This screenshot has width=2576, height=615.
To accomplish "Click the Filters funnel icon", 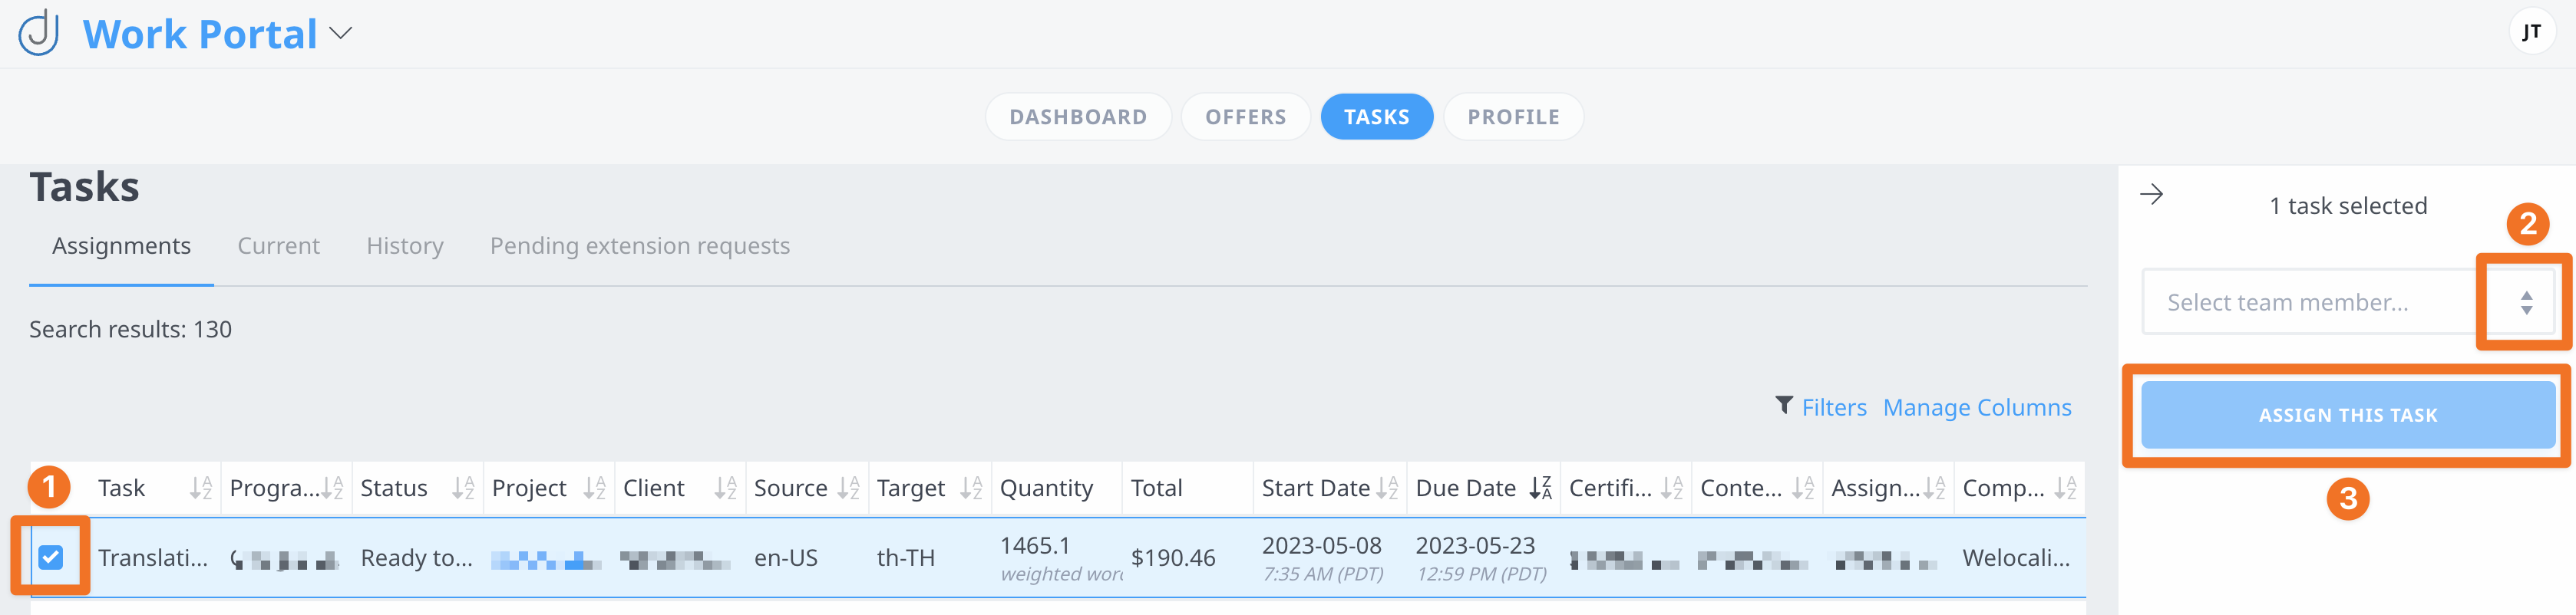I will tap(1783, 406).
